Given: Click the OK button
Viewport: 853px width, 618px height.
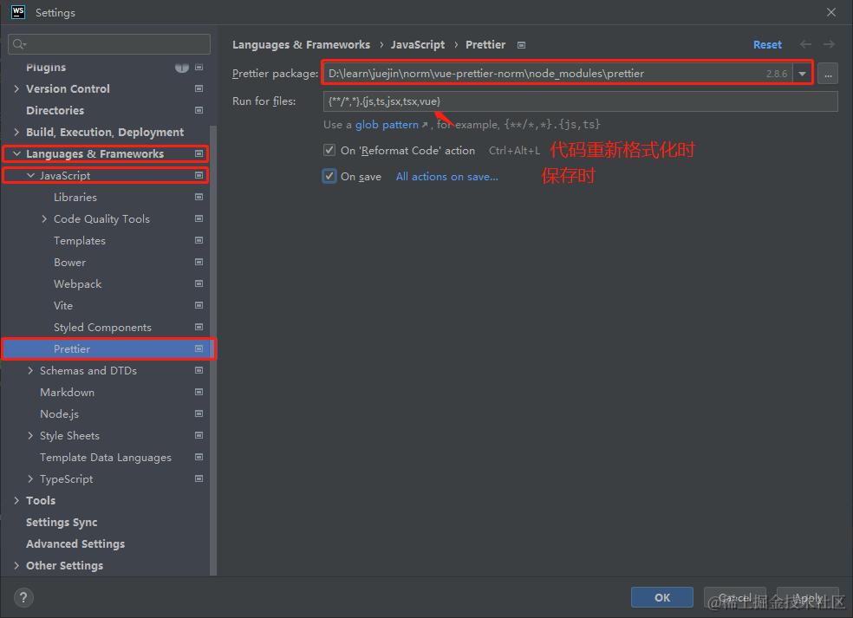Looking at the screenshot, I should tap(662, 598).
